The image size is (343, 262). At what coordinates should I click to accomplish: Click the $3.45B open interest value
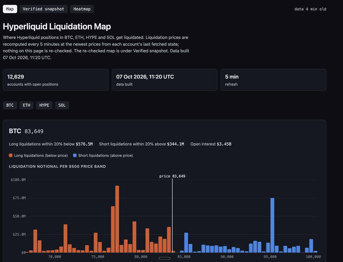point(224,144)
